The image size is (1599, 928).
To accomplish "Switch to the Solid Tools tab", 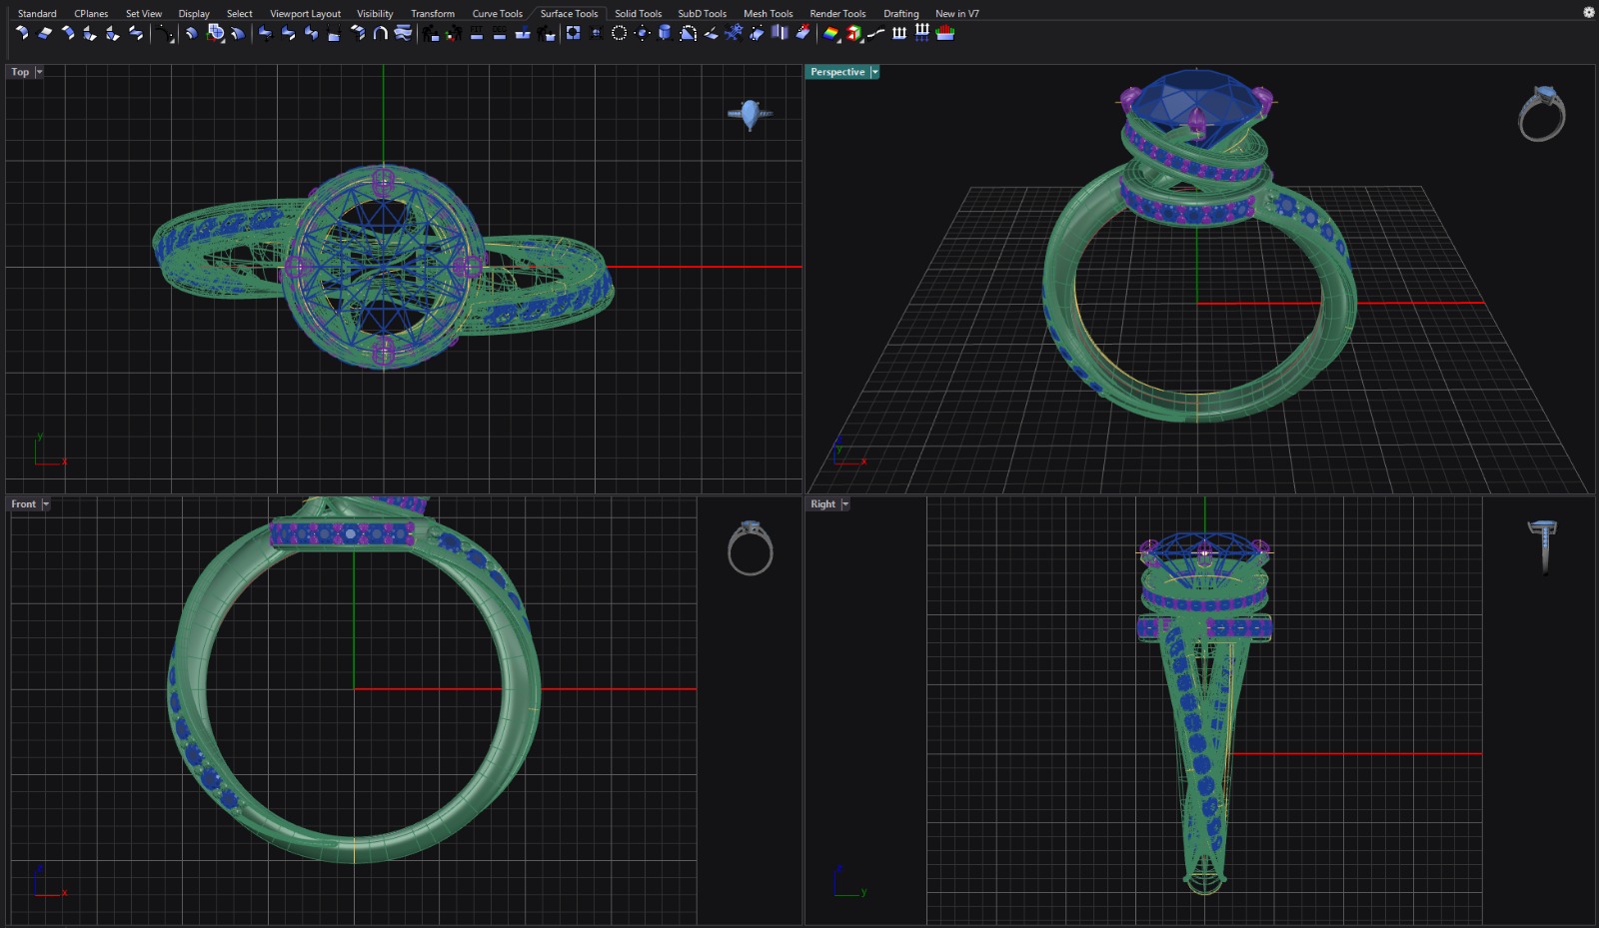I will point(638,14).
